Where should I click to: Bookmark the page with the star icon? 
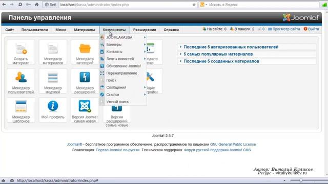click(x=194, y=5)
